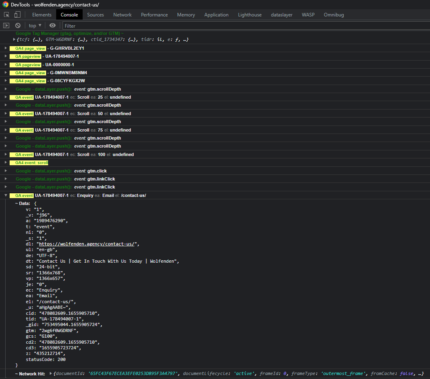The image size is (430, 379).
Task: Open the Sources tab
Action: point(95,15)
